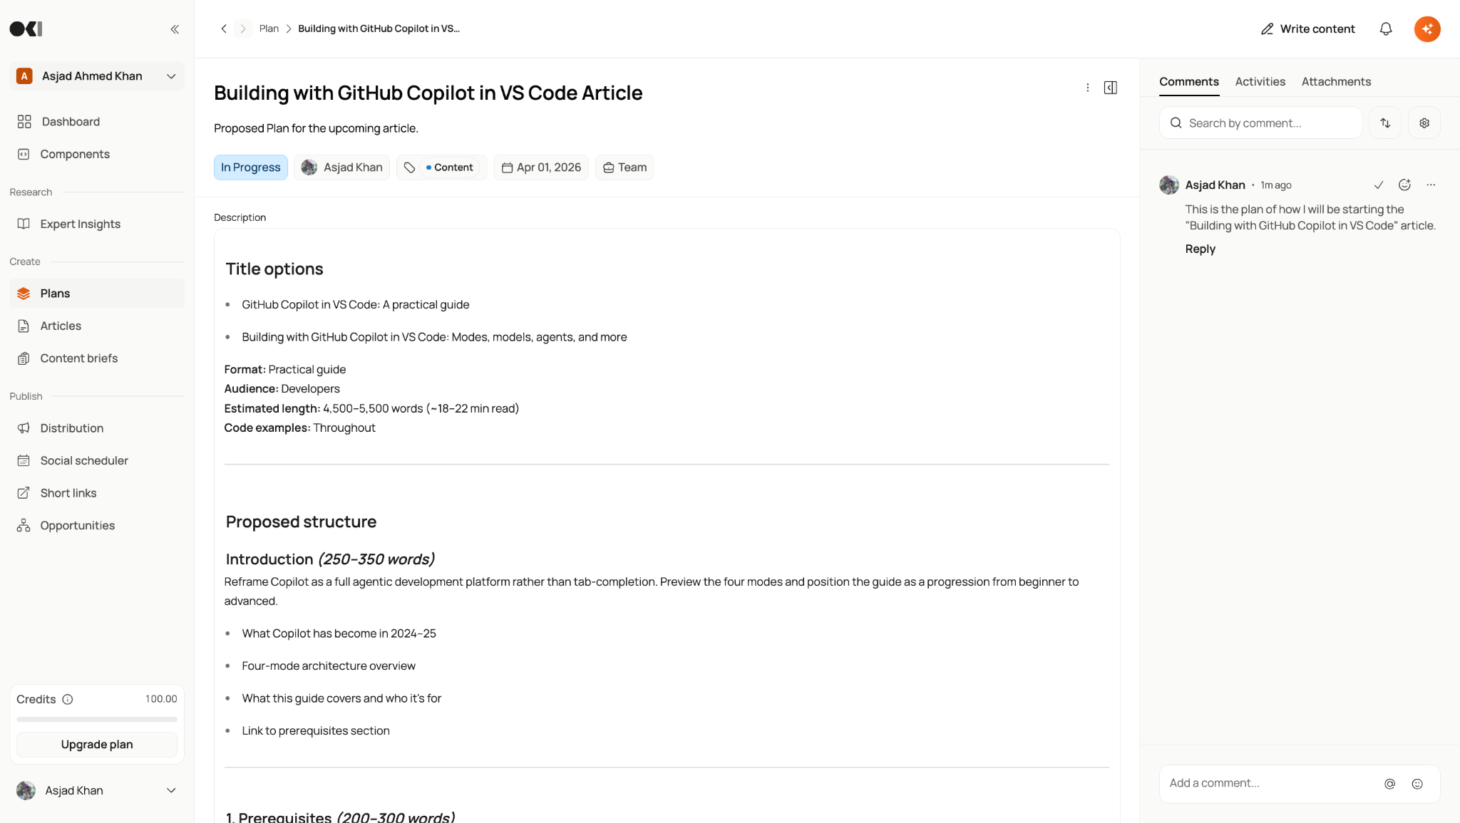Select Plans in the Create section
The height and width of the screenshot is (823, 1460).
(97, 294)
